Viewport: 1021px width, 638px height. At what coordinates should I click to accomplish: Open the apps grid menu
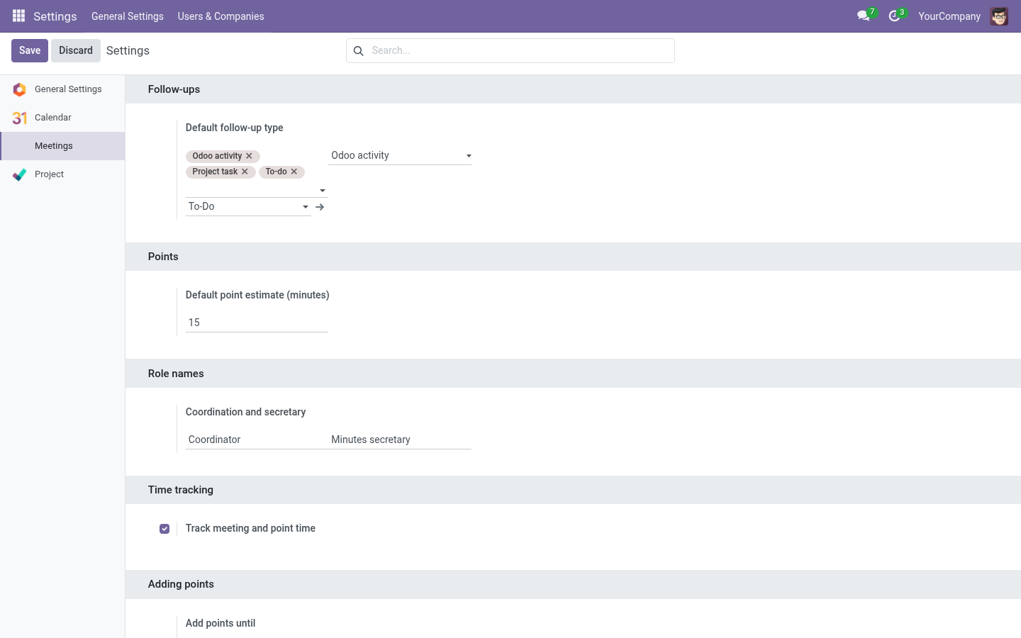click(x=19, y=16)
